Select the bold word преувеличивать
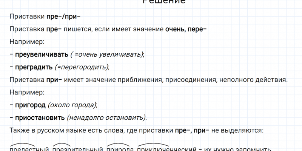Image resolution: width=302 pixels, height=151 pixels. tap(42, 54)
